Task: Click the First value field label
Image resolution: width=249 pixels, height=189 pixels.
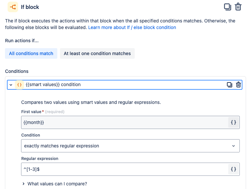Action: click(x=31, y=112)
